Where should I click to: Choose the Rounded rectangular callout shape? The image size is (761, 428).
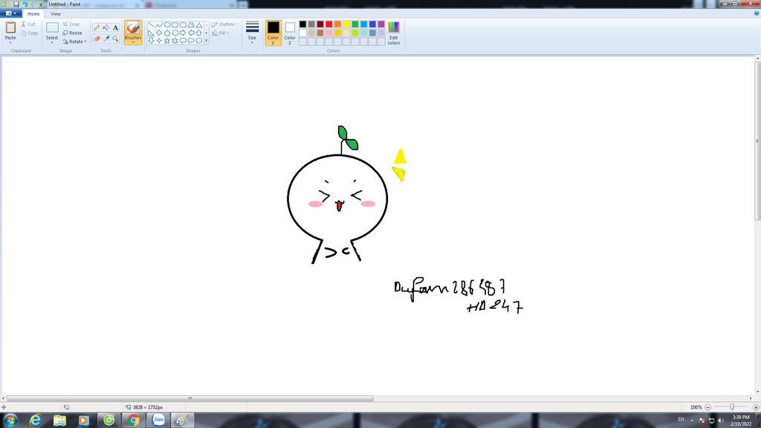(x=183, y=41)
